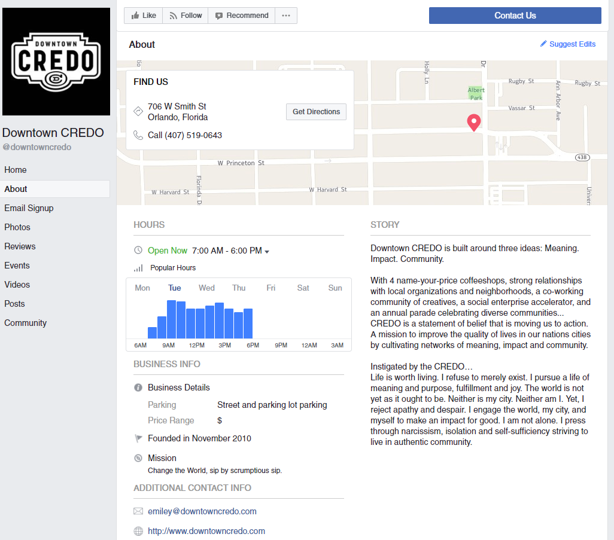Select Sun in the popular hours chart
Screen dimensions: 614x540
tap(335, 288)
